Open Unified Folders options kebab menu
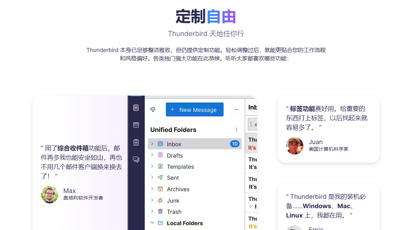The image size is (395, 230). click(x=236, y=130)
